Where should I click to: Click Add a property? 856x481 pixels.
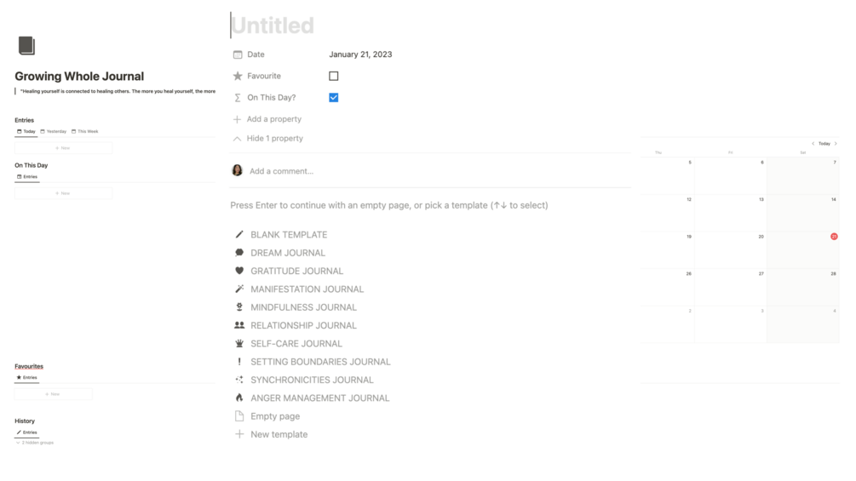coord(273,119)
